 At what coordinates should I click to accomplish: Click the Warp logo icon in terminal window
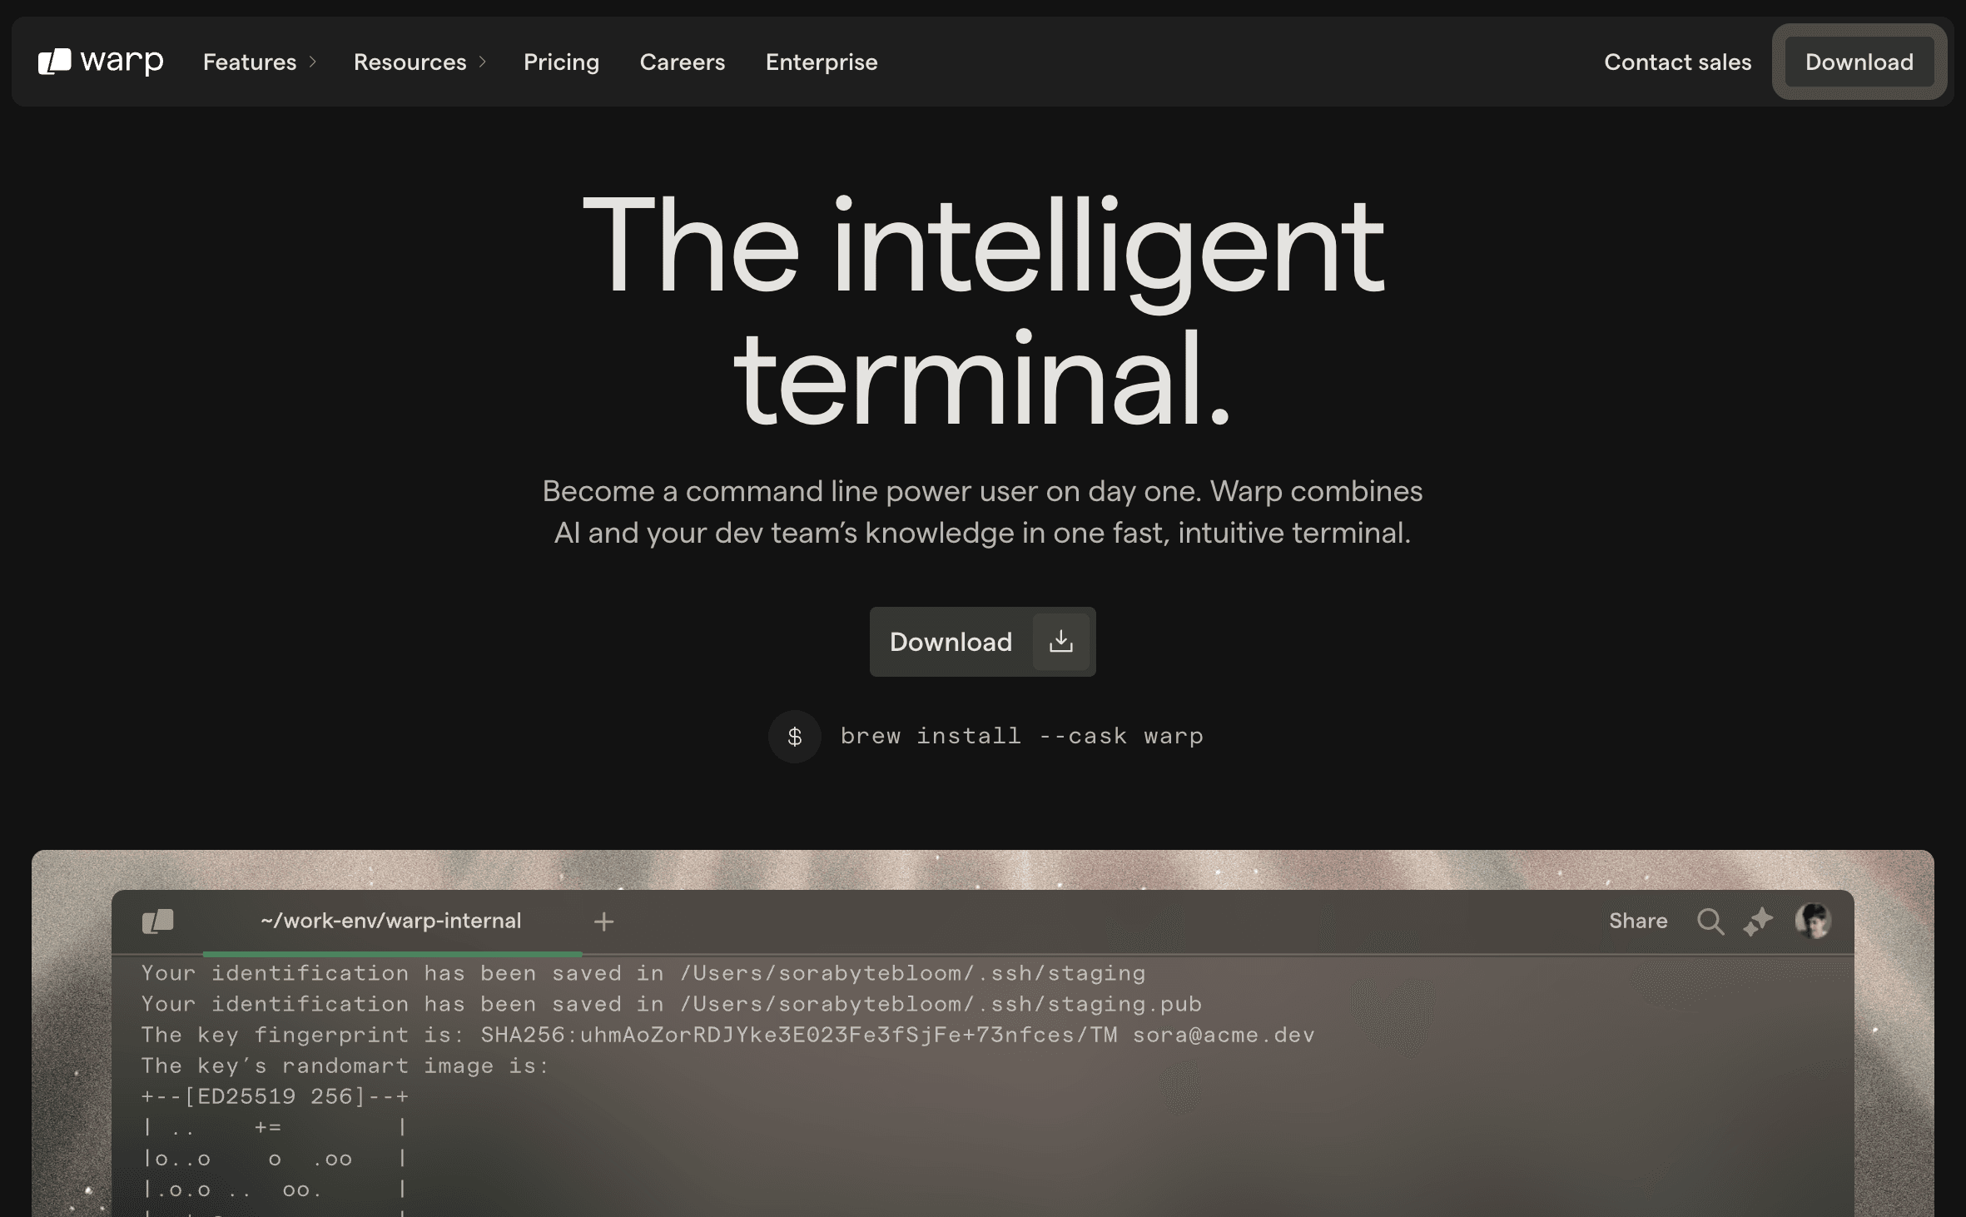(x=157, y=921)
